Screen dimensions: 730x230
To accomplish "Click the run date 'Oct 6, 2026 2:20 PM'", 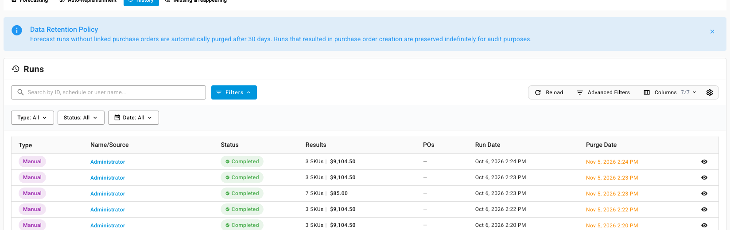I will [x=501, y=225].
